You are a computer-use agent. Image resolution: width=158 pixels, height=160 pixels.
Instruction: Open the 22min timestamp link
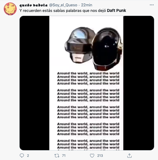tap(87, 5)
